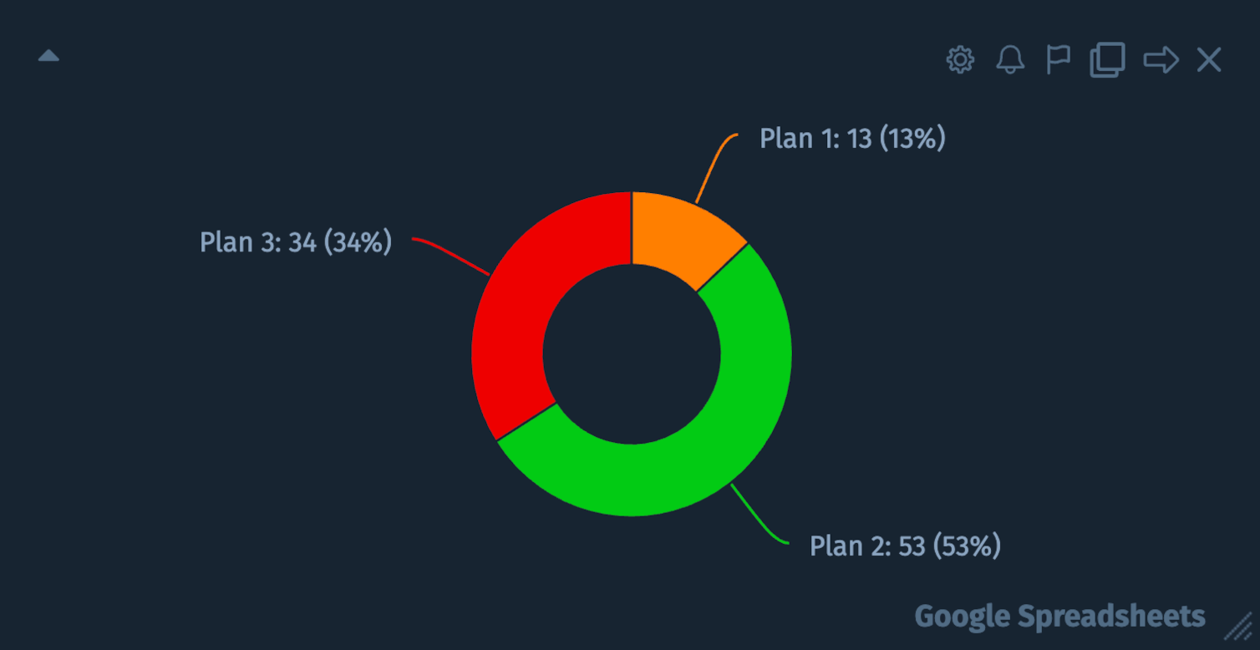Close the widget with X icon
This screenshot has height=650, width=1260.
tap(1209, 60)
